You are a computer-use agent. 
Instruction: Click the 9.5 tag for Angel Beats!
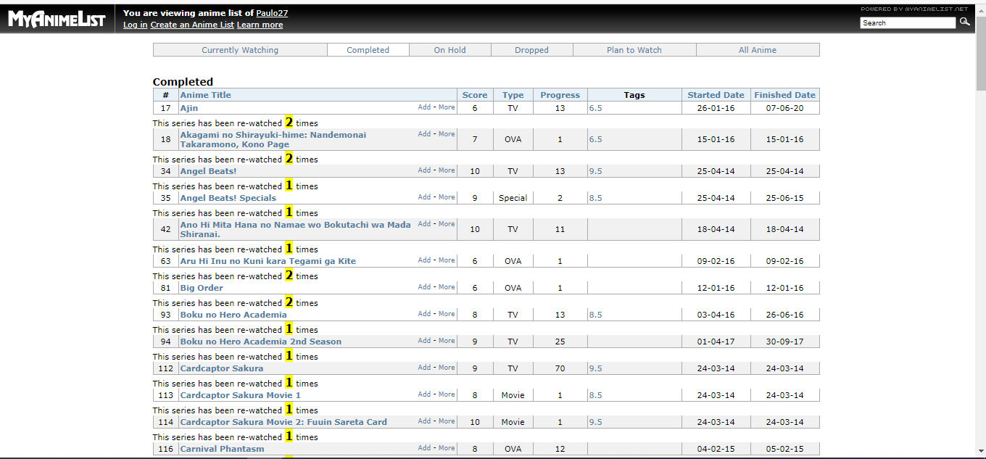(x=595, y=171)
